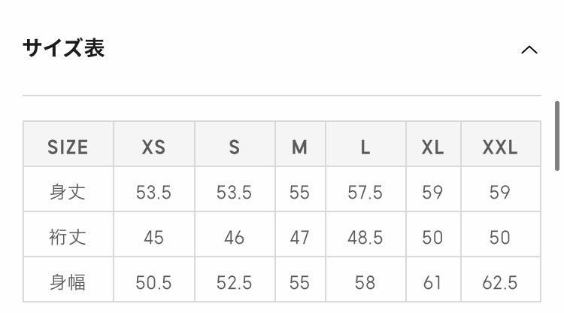Click the 61 cell under XL

point(432,282)
